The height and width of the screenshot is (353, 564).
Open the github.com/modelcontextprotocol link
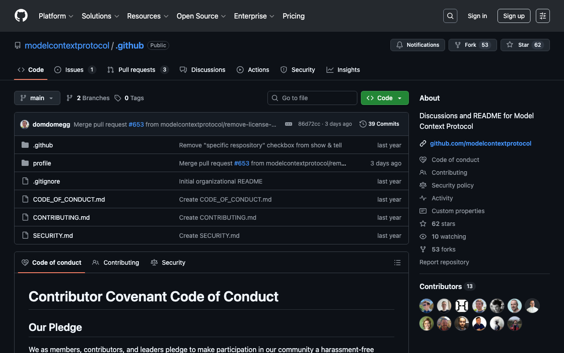click(x=480, y=143)
